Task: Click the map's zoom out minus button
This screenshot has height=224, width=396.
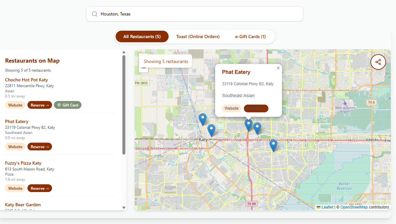Action: pyautogui.click(x=144, y=69)
